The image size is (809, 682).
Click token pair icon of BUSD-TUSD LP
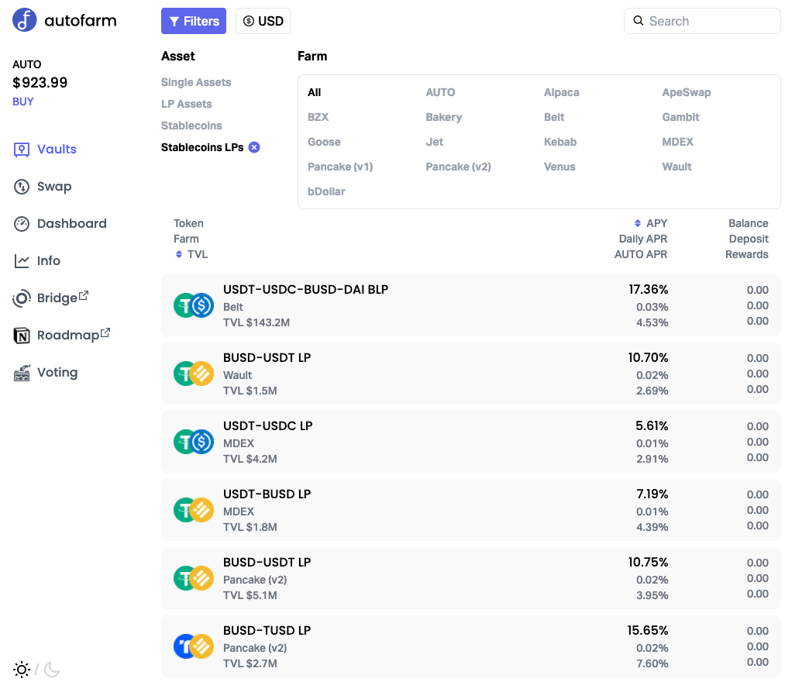(x=194, y=646)
